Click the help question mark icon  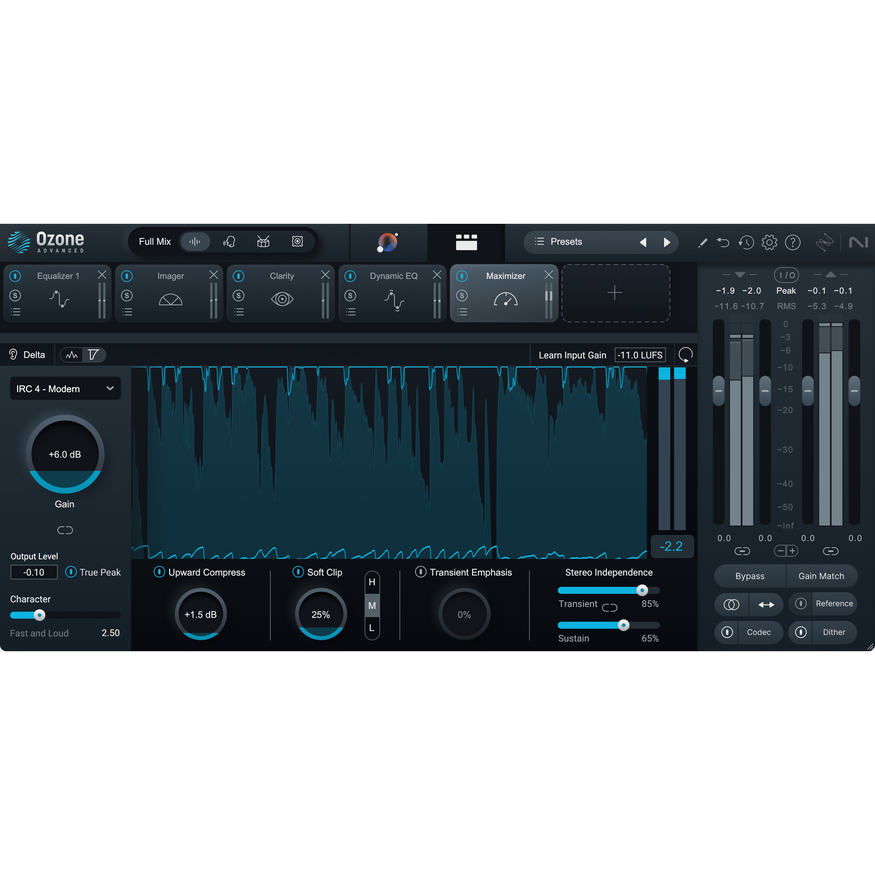tap(793, 242)
